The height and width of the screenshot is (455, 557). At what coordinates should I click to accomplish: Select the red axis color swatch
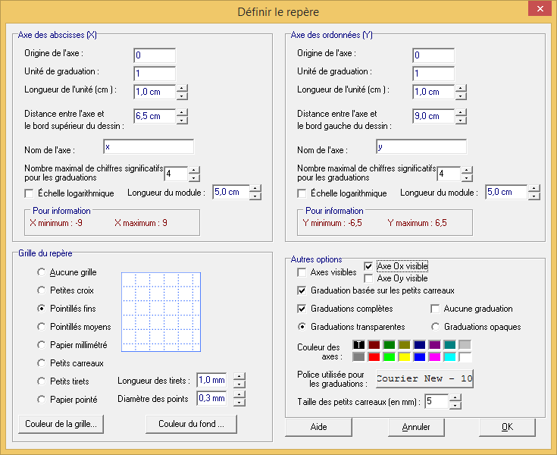tap(374, 357)
